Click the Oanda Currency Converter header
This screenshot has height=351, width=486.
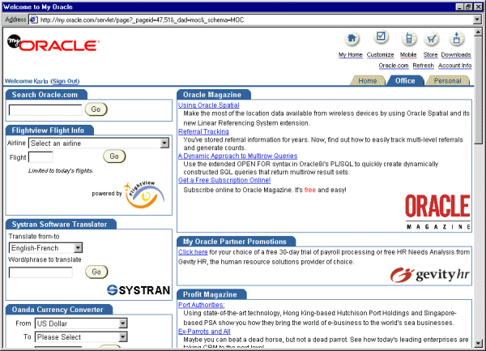tap(58, 310)
